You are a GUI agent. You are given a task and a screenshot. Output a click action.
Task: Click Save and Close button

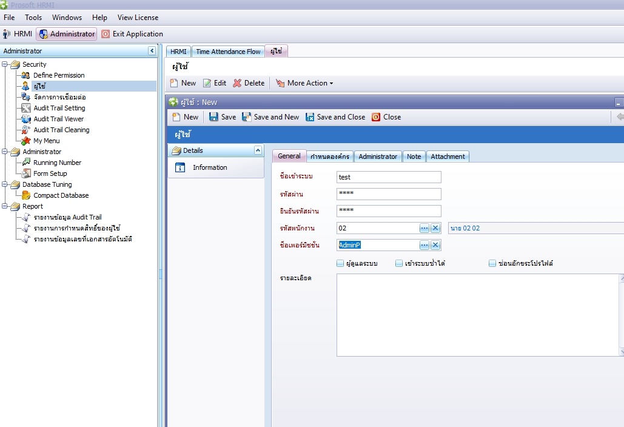pyautogui.click(x=335, y=117)
